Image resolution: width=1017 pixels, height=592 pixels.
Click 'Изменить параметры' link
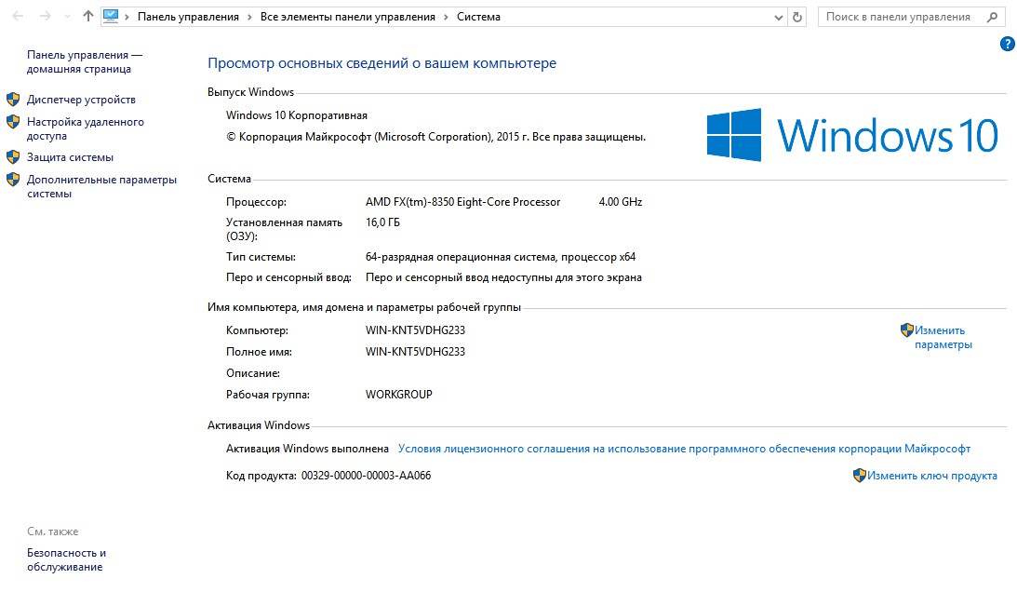(x=943, y=338)
